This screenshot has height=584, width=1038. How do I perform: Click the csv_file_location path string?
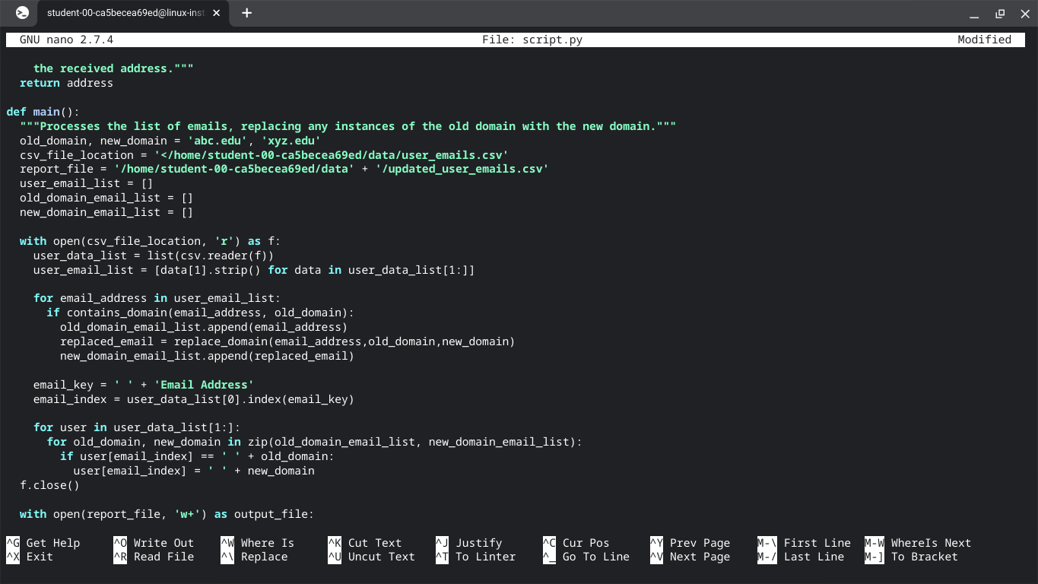pyautogui.click(x=331, y=155)
